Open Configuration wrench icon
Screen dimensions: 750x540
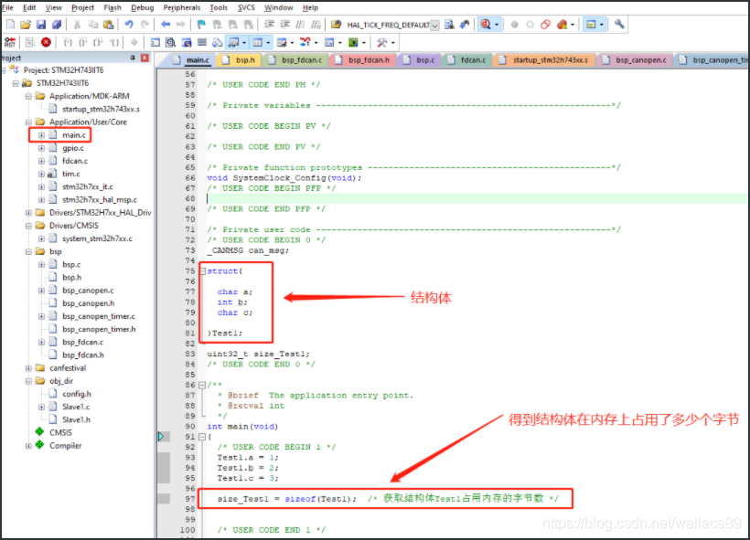619,25
